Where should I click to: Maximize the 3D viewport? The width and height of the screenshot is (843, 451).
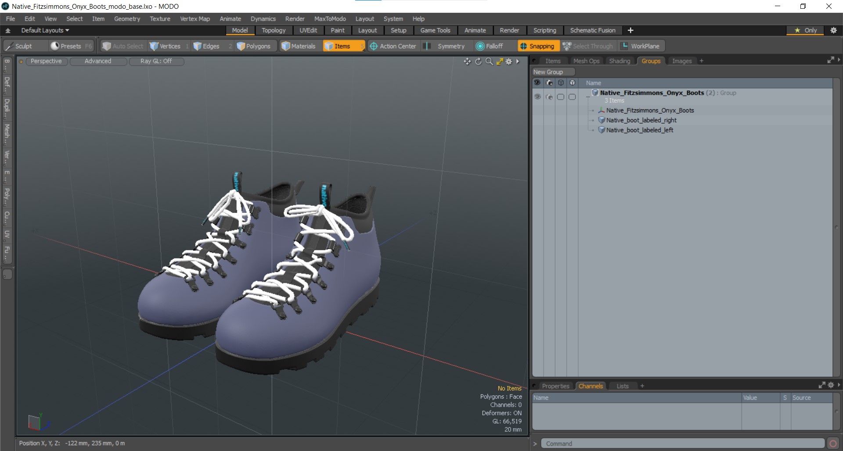(499, 61)
